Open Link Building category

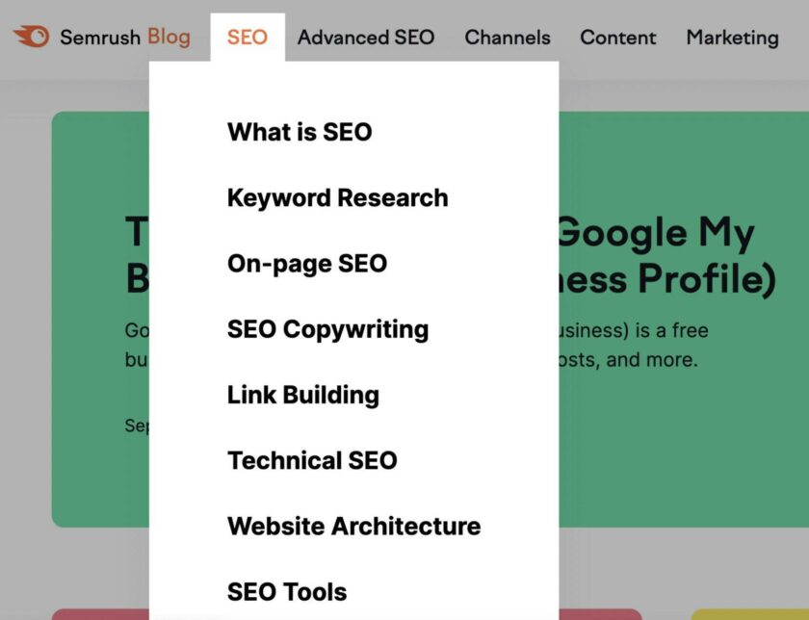point(303,395)
